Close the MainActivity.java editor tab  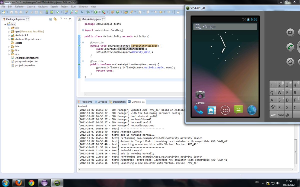tap(103, 19)
